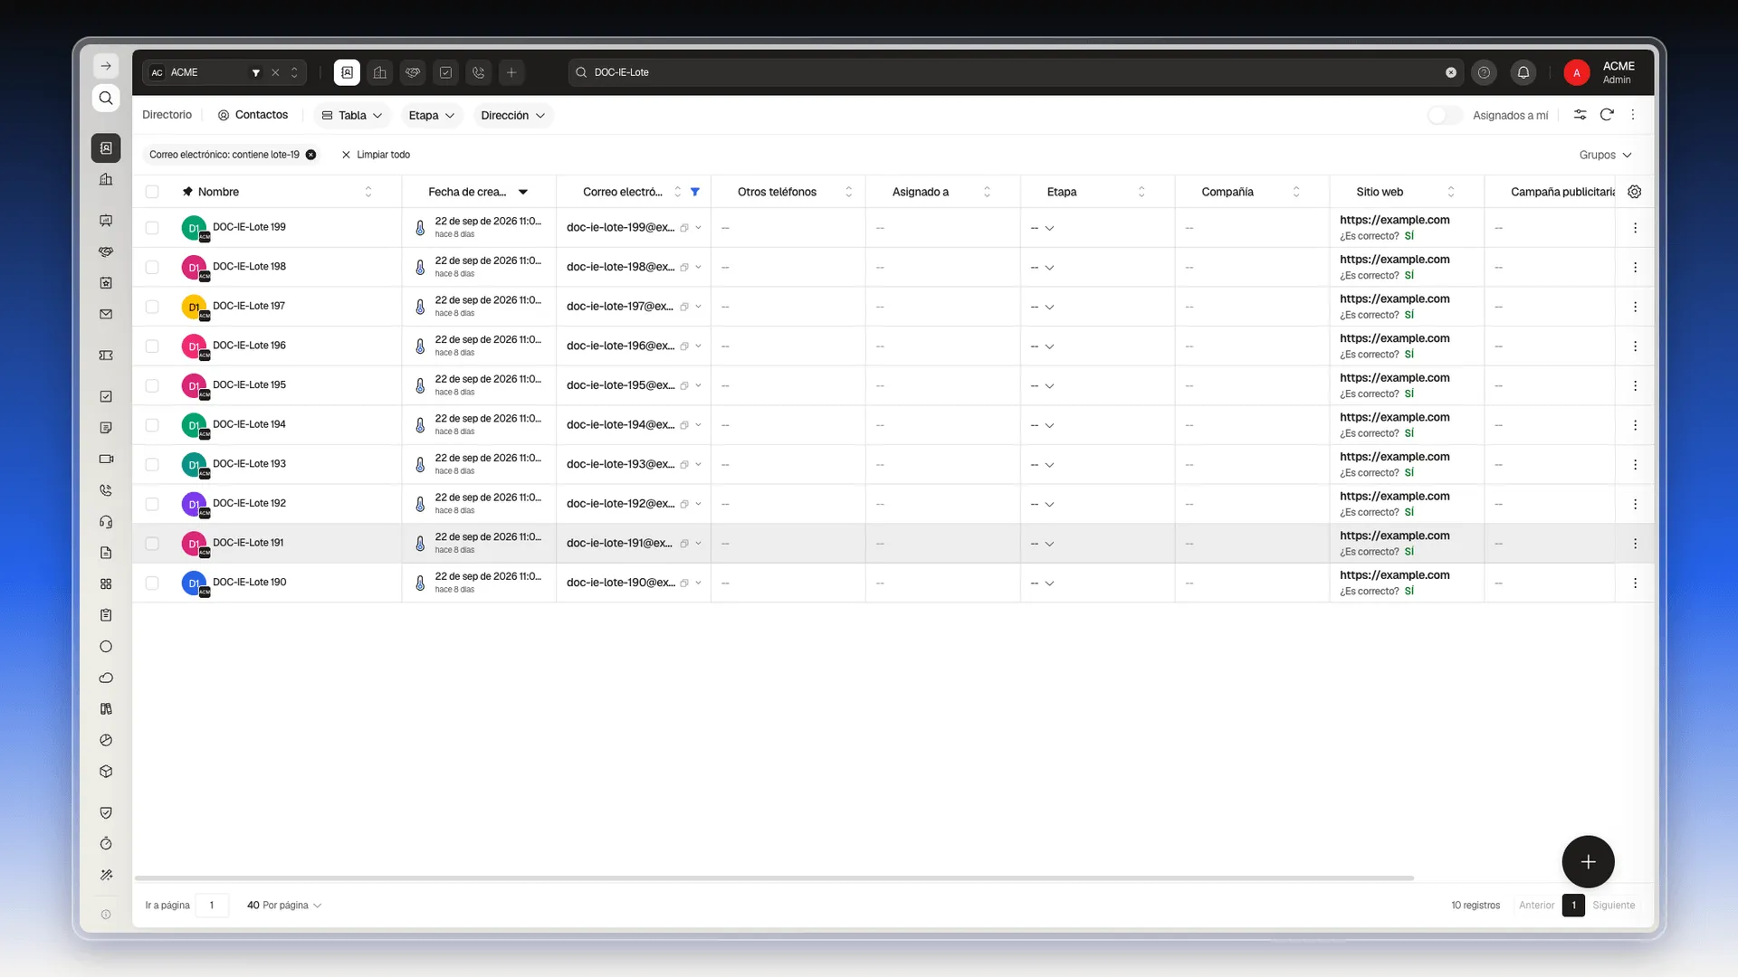Viewport: 1738px width, 977px height.
Task: Check the DOC-IE-Lote 197 row
Action: pyautogui.click(x=152, y=307)
